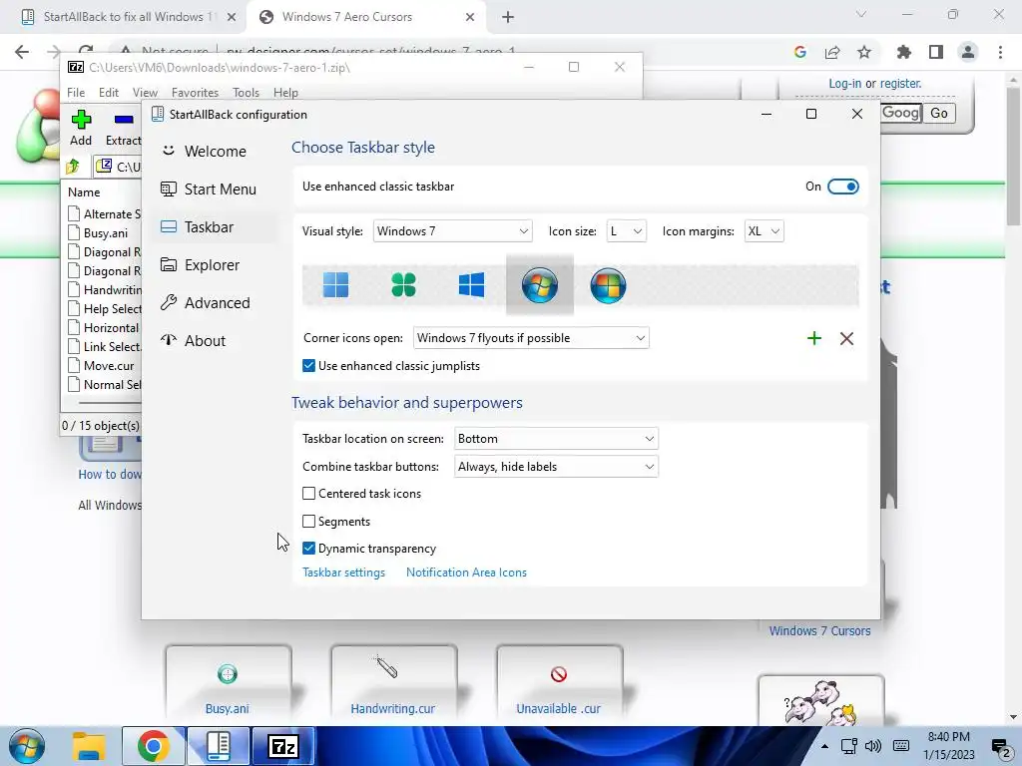Open the Icon margins dropdown
Image resolution: width=1022 pixels, height=766 pixels.
[x=764, y=231]
